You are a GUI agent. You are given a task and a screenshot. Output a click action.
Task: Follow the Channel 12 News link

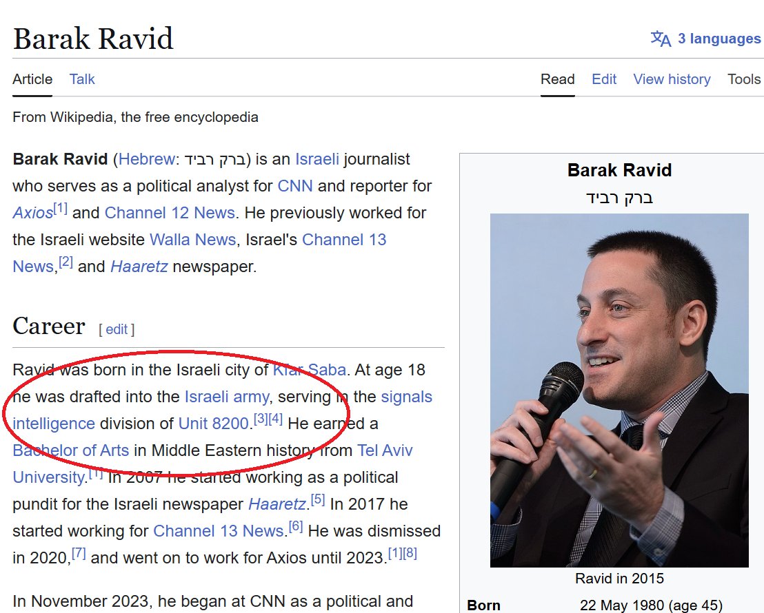click(x=170, y=213)
